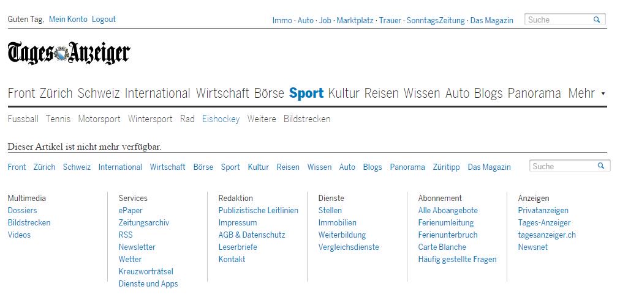Open Stellen under Dienste
This screenshot has width=639, height=303.
coord(330,210)
